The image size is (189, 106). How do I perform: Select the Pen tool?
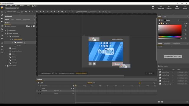(x=2, y=29)
